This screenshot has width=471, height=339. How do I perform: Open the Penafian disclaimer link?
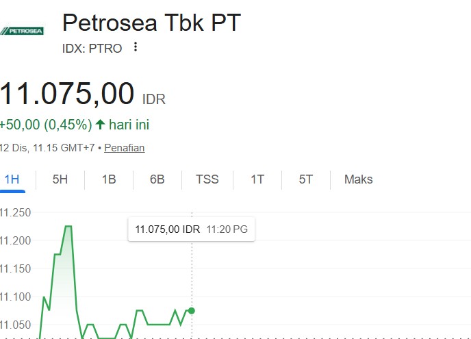pyautogui.click(x=124, y=147)
